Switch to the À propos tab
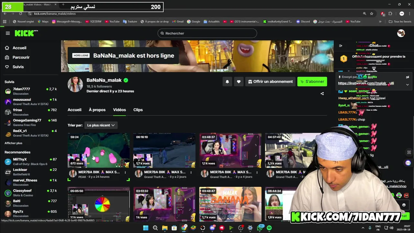The width and height of the screenshot is (414, 233). [x=97, y=110]
